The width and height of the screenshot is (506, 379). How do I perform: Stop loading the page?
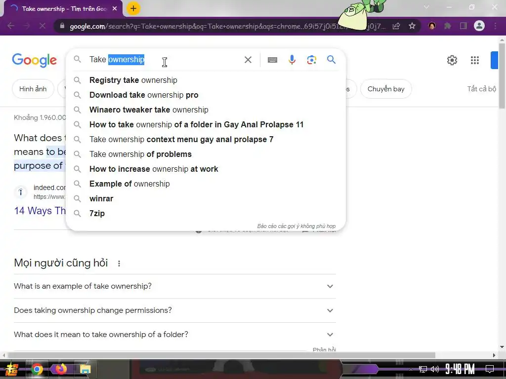tap(42, 26)
